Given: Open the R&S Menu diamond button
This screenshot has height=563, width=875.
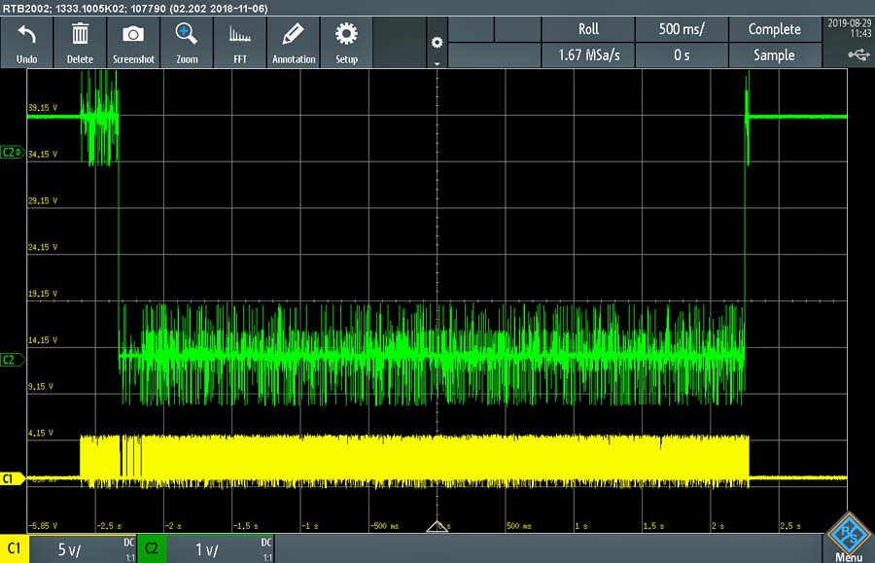Looking at the screenshot, I should tap(848, 537).
